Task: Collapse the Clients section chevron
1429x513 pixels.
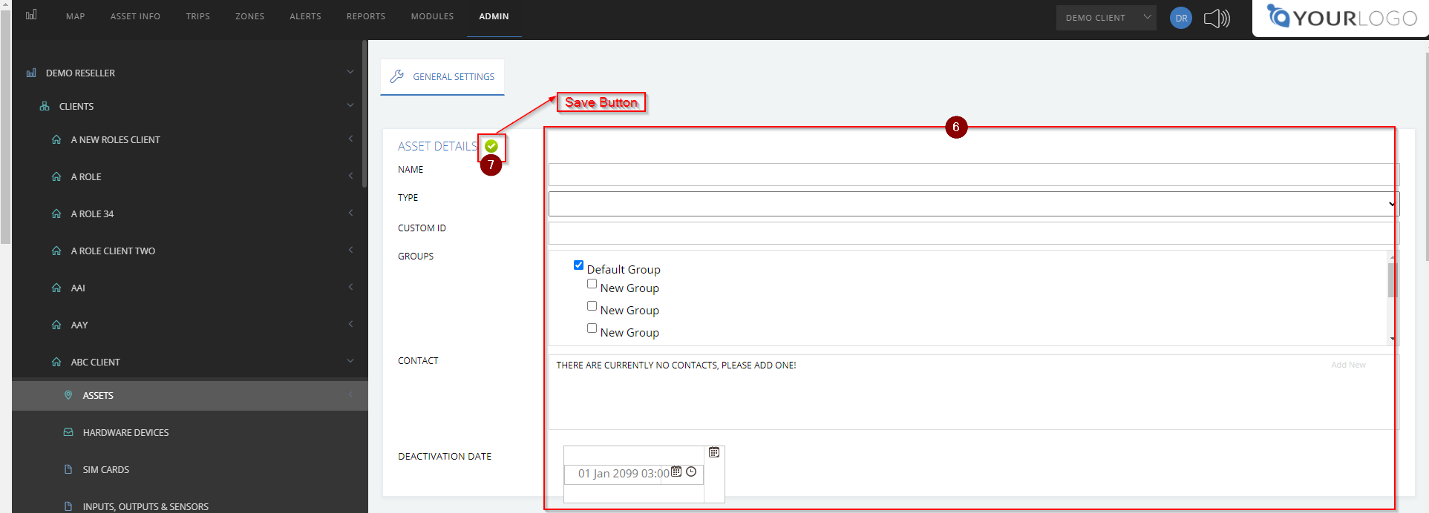Action: coord(350,105)
